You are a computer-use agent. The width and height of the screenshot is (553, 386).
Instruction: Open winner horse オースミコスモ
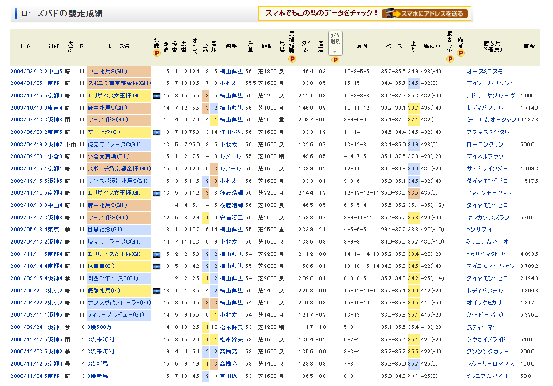coord(485,71)
